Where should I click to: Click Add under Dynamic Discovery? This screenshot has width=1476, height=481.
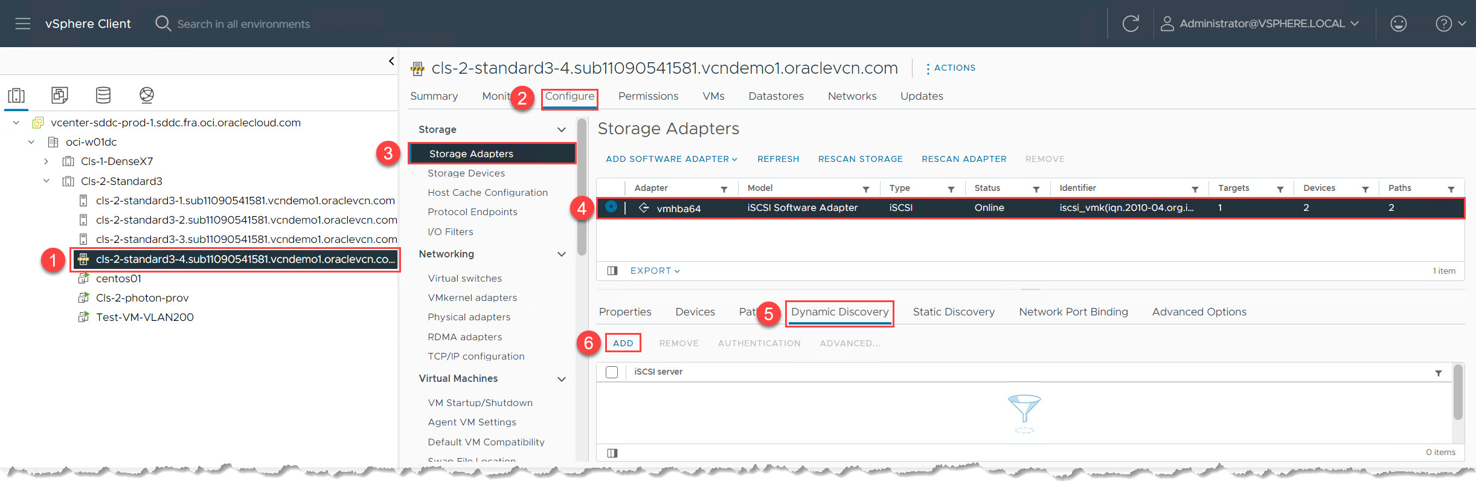[x=623, y=343]
